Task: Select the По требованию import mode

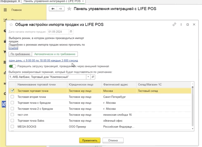Action: point(20,54)
